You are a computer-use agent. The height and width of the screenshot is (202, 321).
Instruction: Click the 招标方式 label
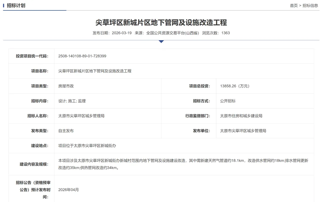pos(202,101)
